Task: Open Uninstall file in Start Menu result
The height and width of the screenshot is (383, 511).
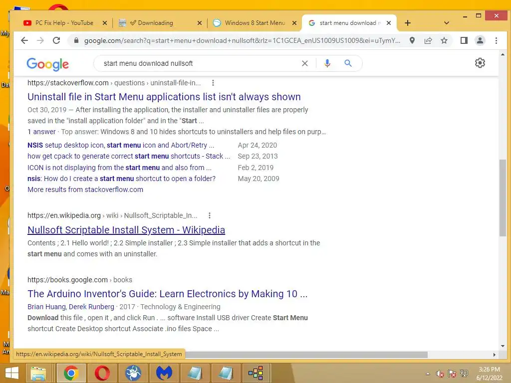Action: point(164,97)
